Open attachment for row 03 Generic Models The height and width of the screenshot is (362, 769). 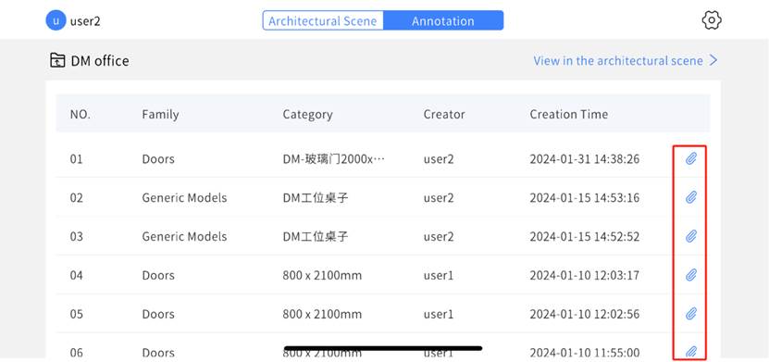691,236
